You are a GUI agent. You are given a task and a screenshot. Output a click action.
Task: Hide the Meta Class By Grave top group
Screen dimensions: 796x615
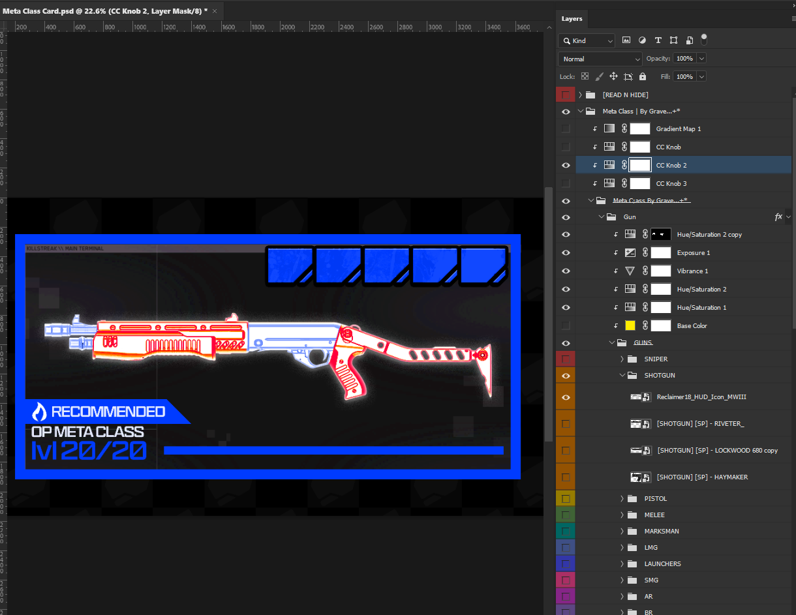(566, 112)
